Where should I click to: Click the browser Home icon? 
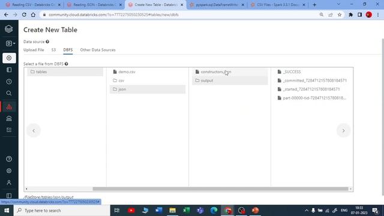(33, 14)
